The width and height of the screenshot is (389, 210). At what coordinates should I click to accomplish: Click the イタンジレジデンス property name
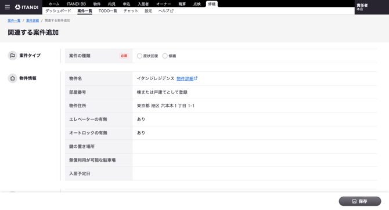pyautogui.click(x=156, y=78)
